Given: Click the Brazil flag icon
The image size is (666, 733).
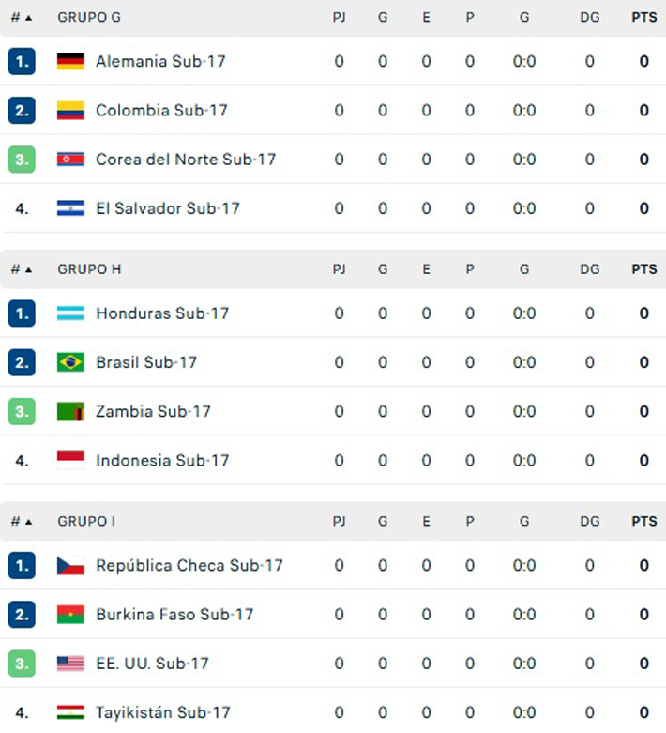Looking at the screenshot, I should 70,362.
